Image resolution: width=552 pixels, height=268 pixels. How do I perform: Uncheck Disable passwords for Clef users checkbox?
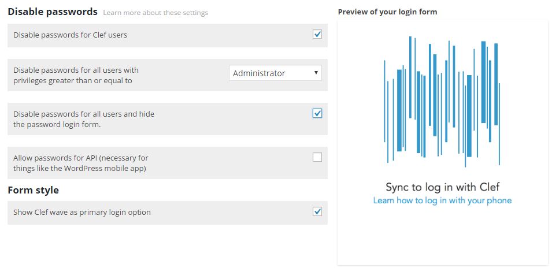(x=317, y=35)
